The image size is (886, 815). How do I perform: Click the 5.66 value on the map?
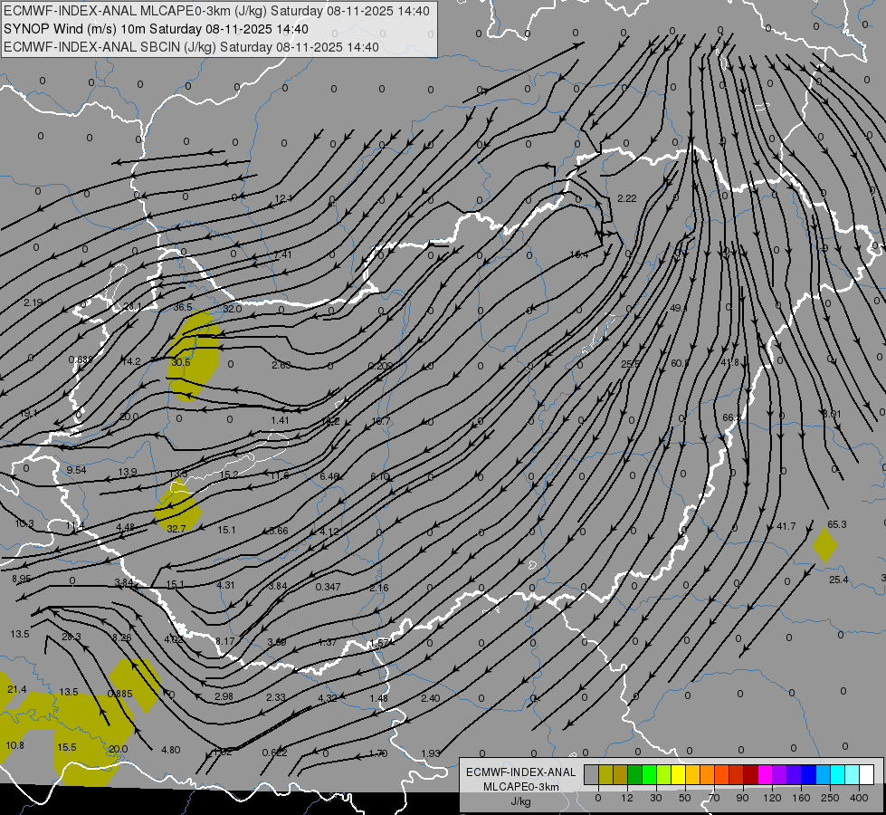[x=279, y=531]
